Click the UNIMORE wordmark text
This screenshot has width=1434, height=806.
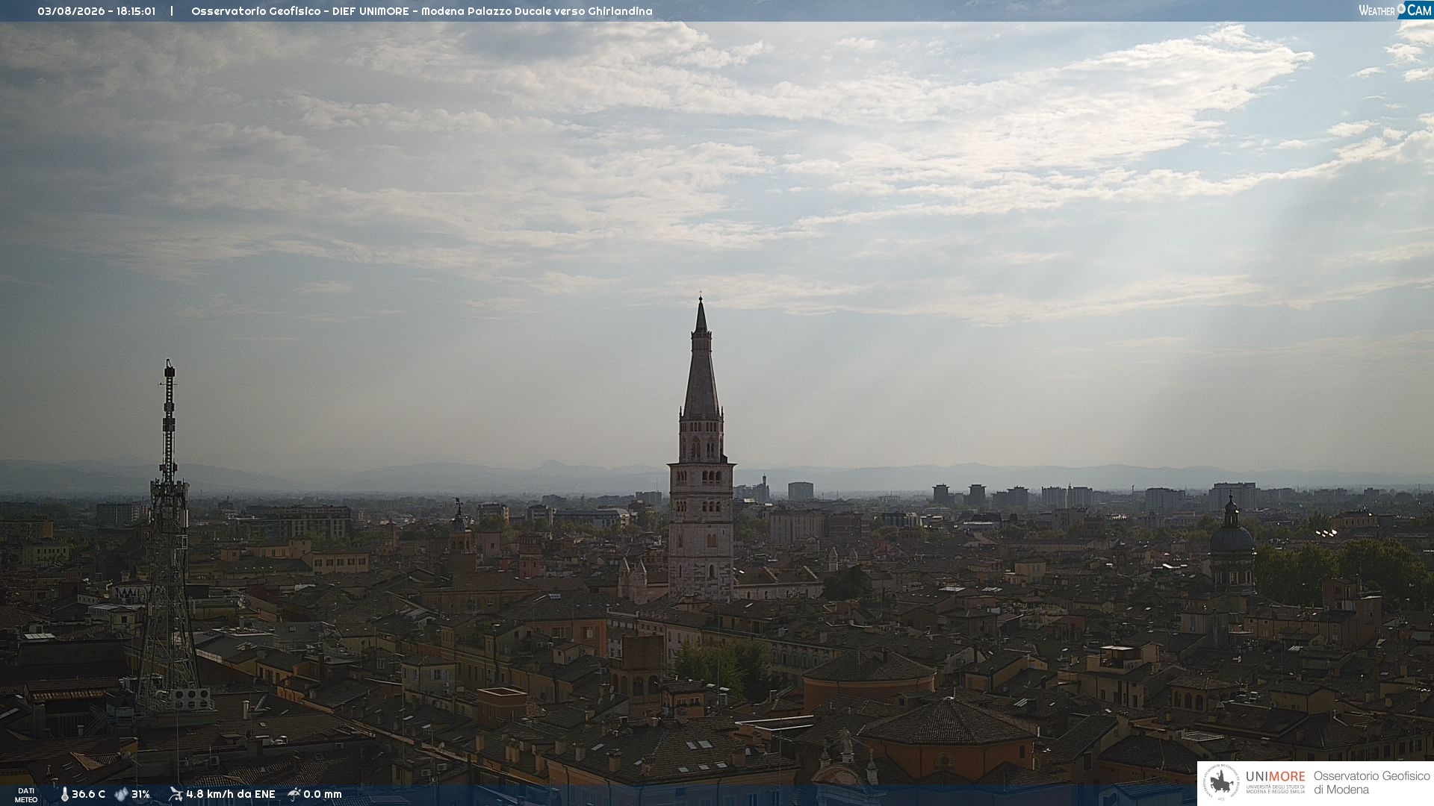[x=1275, y=777]
